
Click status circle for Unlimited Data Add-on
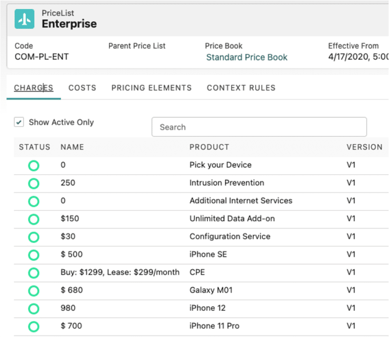click(34, 219)
